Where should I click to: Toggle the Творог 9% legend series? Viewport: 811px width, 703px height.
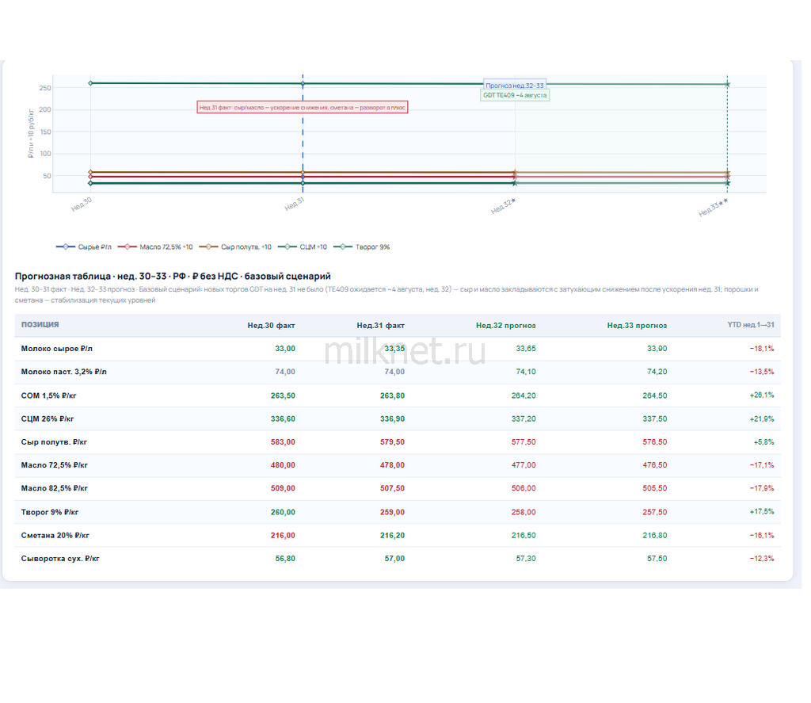click(x=361, y=247)
